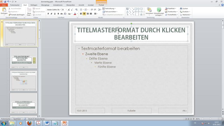The image size is (224, 126).
Task: Toggle italic text formatting
Action: (52, 14)
